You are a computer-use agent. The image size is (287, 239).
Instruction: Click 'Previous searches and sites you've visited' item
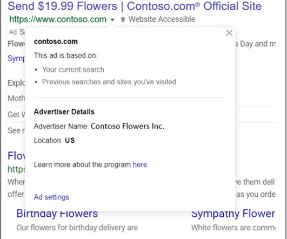(109, 82)
